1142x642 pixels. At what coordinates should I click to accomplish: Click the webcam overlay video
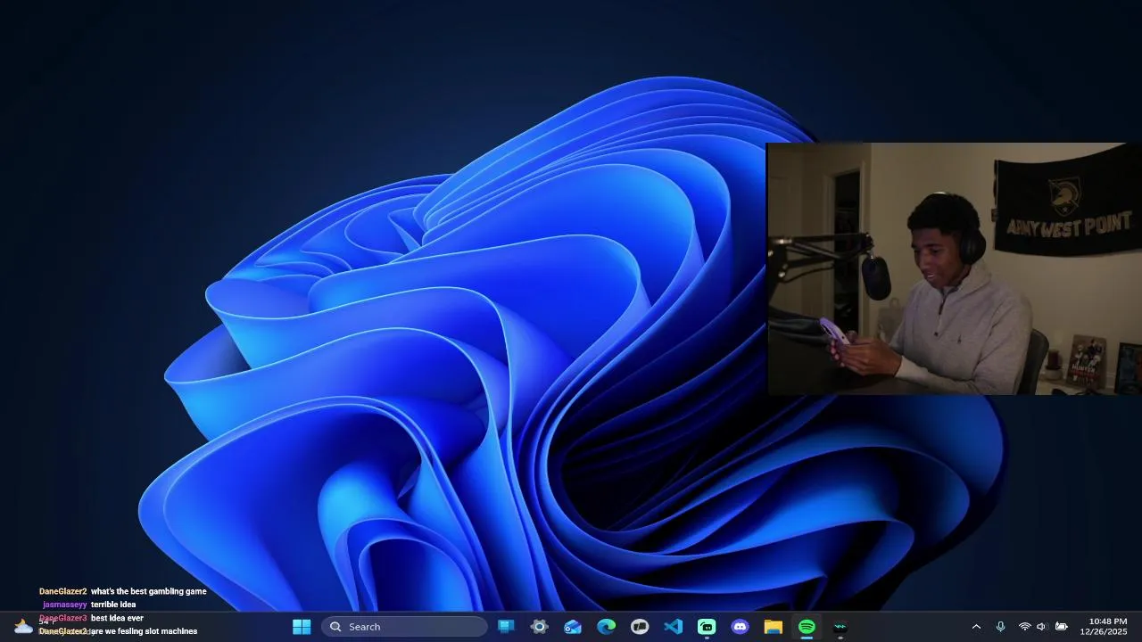[x=954, y=268]
